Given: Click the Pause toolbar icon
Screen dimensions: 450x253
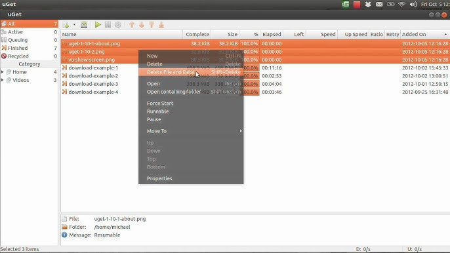Looking at the screenshot, I should (108, 25).
